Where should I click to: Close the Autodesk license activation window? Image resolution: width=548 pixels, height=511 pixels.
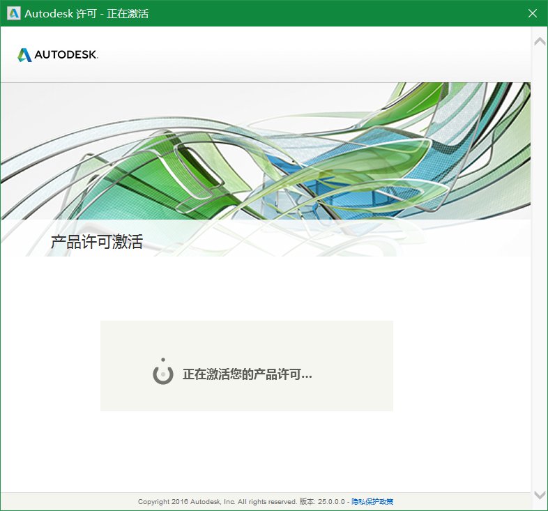click(x=532, y=13)
